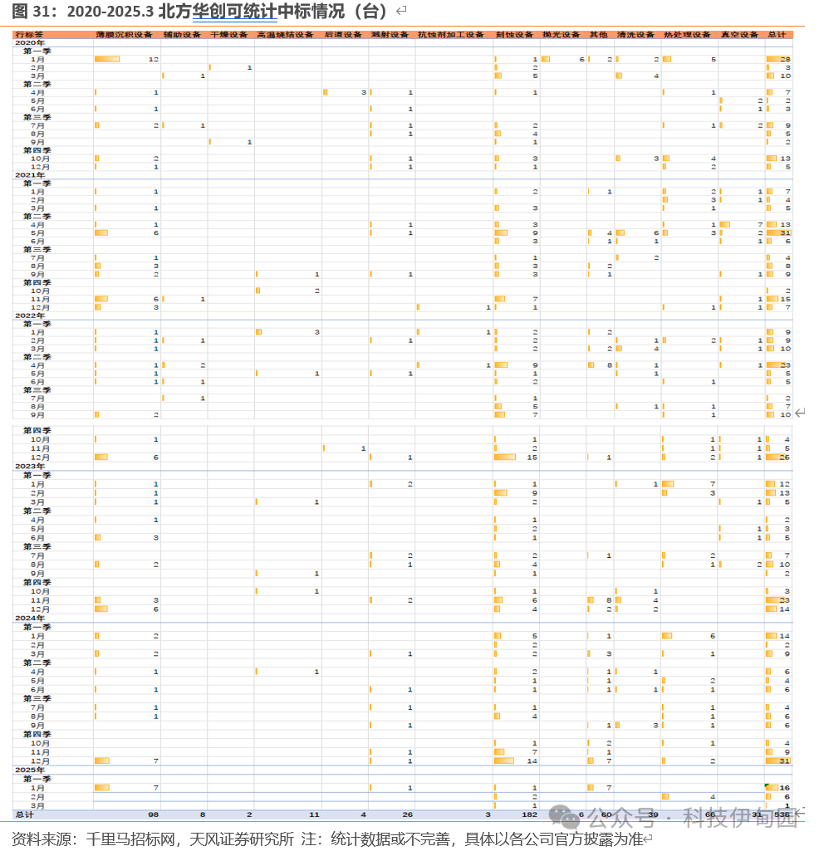Screen dimensions: 824x851
Task: Select 第二季 quarter label under 2021年
Action: (37, 217)
